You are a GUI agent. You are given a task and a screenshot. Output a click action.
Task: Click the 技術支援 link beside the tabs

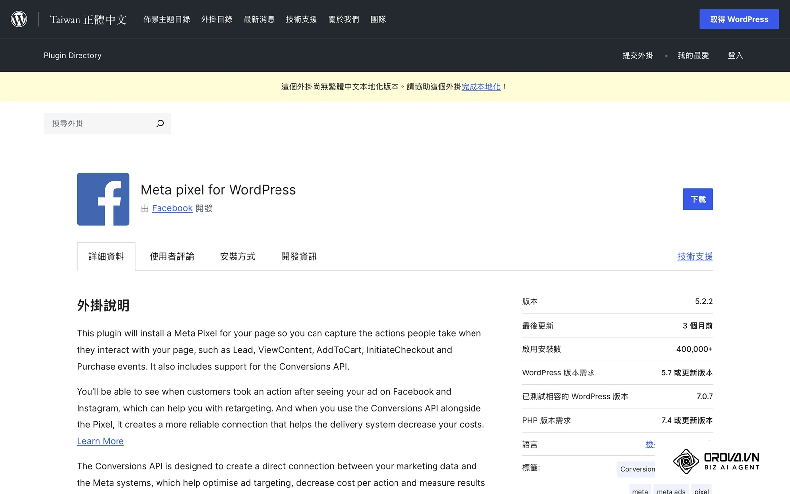(695, 256)
